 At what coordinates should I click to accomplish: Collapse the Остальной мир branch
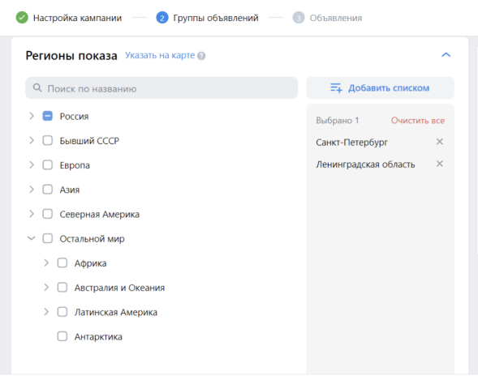pyautogui.click(x=32, y=238)
